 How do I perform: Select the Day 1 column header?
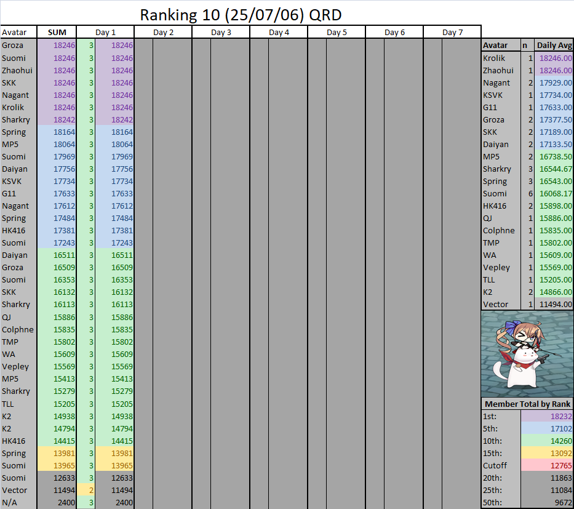tap(105, 32)
